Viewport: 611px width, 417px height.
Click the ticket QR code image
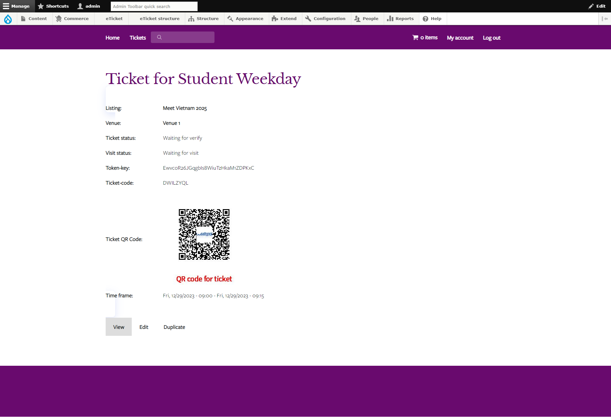204,235
